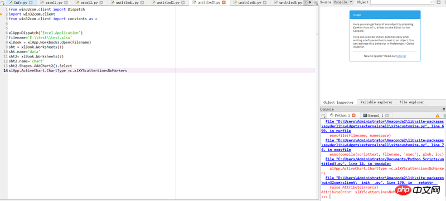Open the Spyder tutorial link

click(401, 56)
